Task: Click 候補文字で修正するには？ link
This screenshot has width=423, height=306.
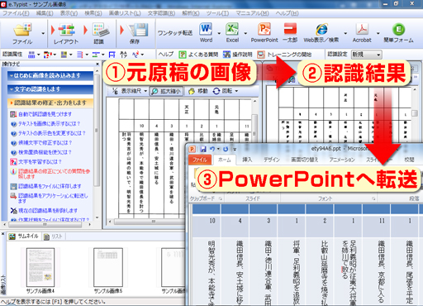Action: pyautogui.click(x=45, y=142)
